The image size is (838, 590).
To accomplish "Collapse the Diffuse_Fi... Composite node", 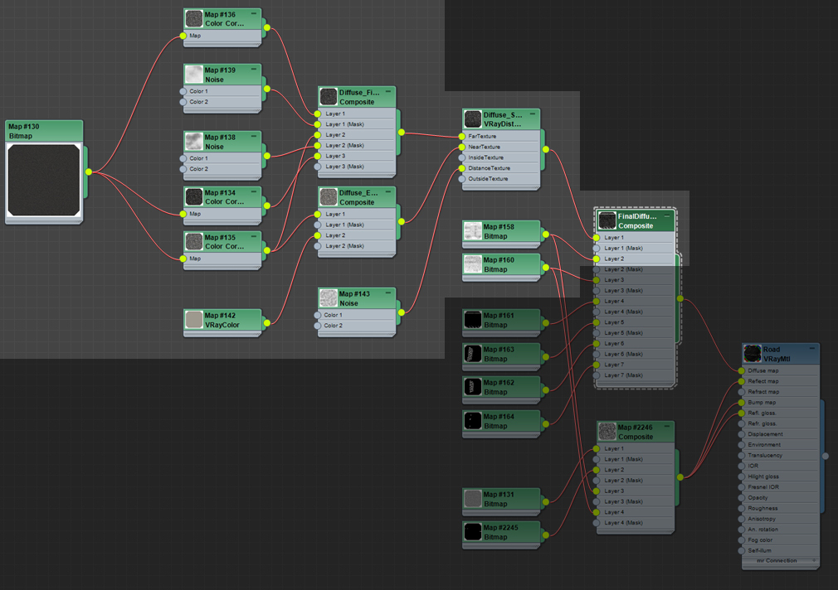I will [x=388, y=91].
